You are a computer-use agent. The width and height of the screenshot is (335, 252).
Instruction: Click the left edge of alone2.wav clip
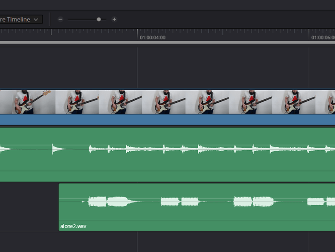[x=59, y=207]
